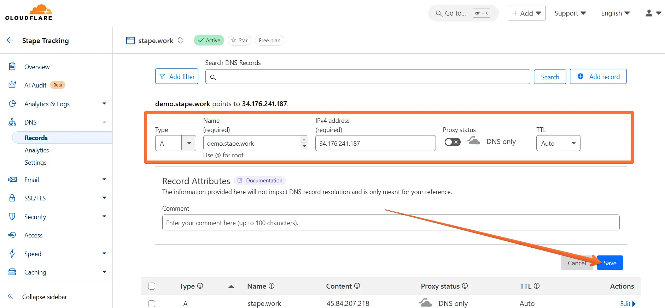Click the Go to search box
The width and height of the screenshot is (665, 308).
coord(463,13)
